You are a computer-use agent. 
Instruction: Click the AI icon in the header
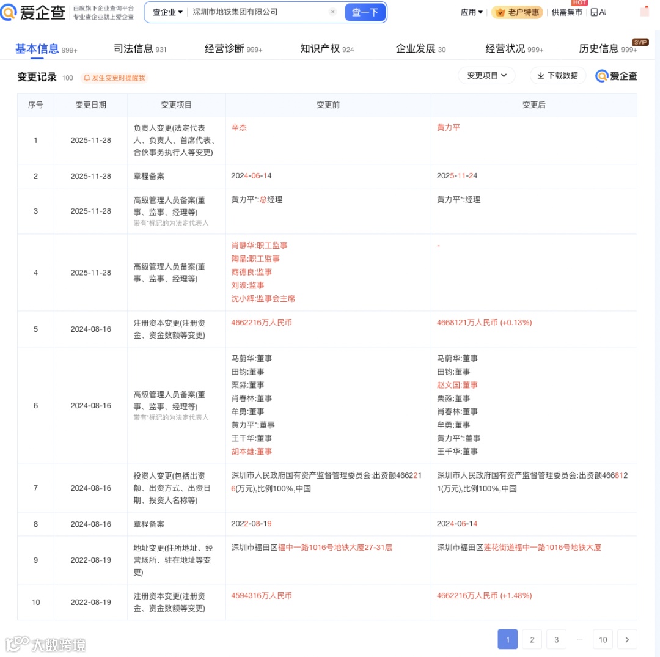pyautogui.click(x=598, y=12)
